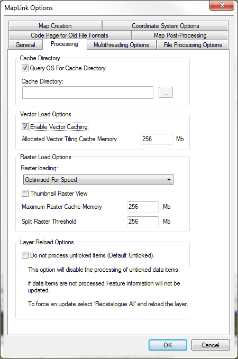238x359 pixels.
Task: Click the Split Raster Threshold value field
Action: 143,222
